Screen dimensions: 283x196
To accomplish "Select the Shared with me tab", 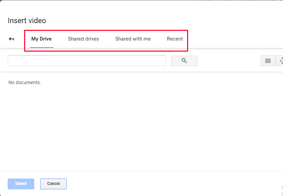I will point(133,39).
